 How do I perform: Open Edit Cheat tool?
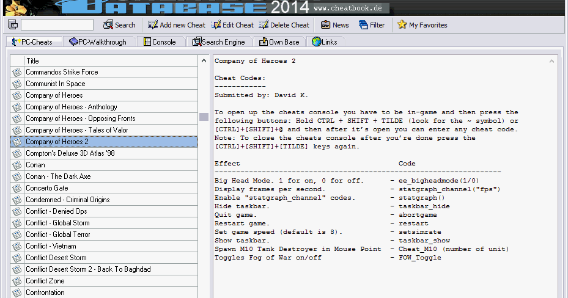point(232,25)
